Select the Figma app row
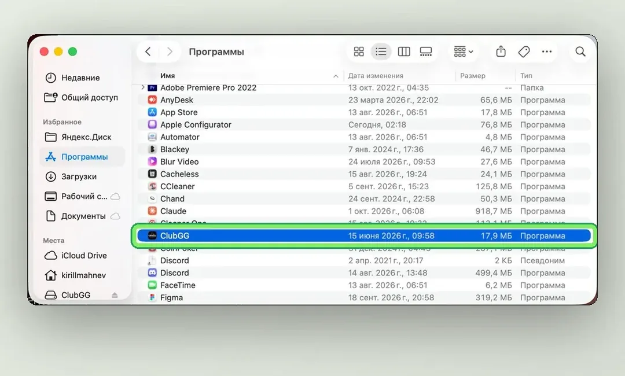The height and width of the screenshot is (376, 625). point(364,297)
